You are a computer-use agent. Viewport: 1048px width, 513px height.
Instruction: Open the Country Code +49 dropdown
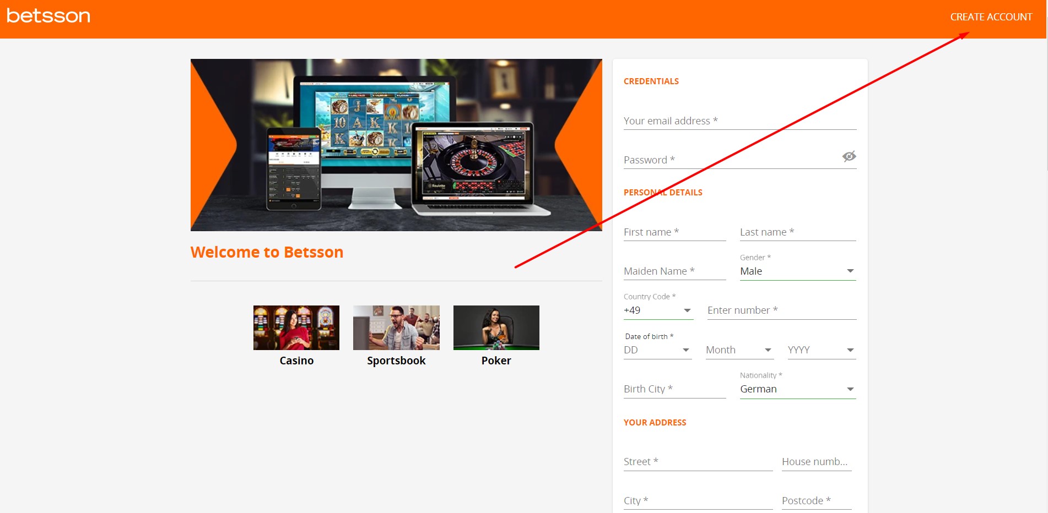click(658, 310)
